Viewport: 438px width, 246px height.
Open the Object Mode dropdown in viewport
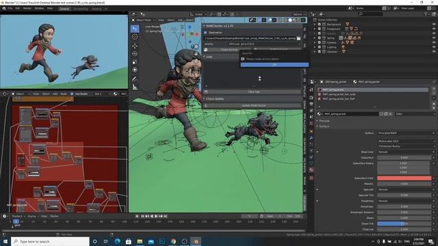pos(143,20)
